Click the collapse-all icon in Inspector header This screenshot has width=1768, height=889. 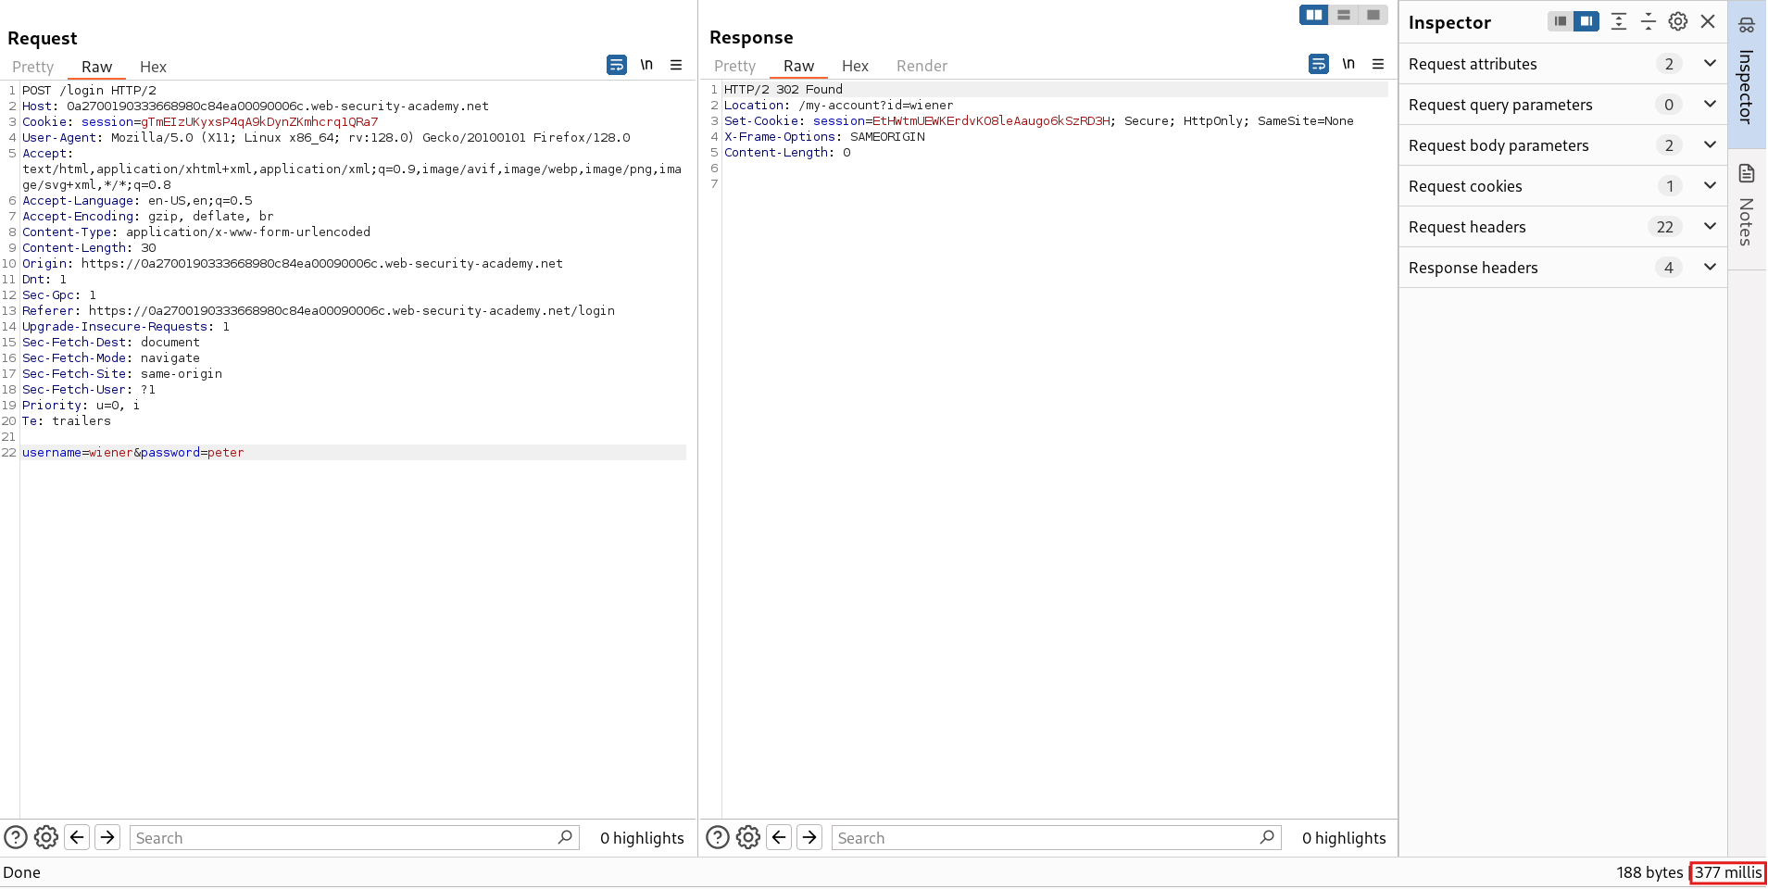pos(1649,21)
